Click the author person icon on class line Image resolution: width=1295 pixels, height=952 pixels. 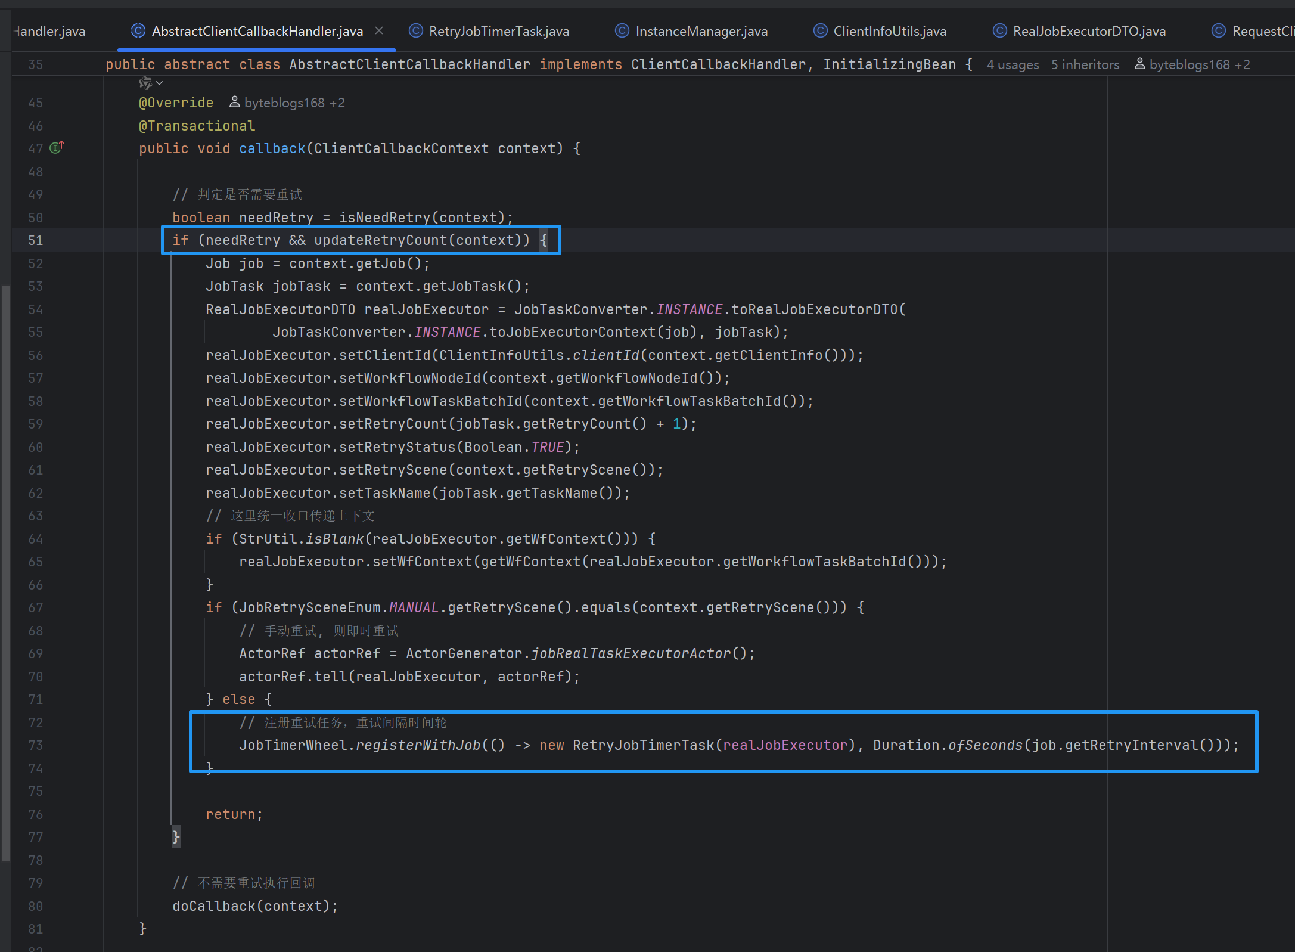click(1139, 64)
